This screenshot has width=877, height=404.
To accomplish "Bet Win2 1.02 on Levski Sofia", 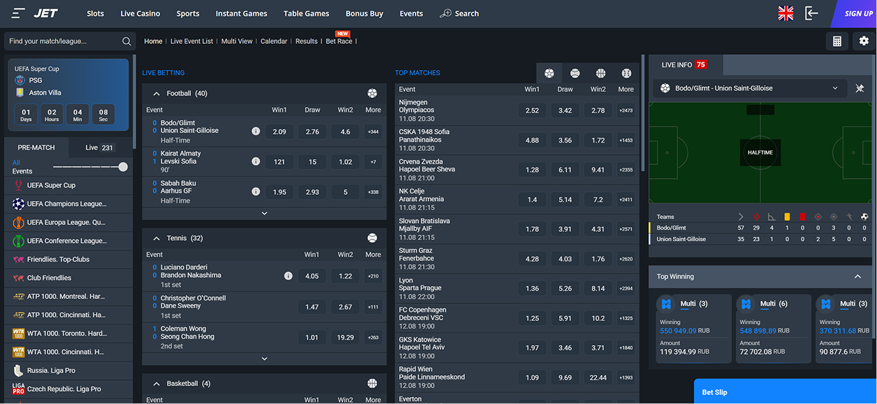I will [x=345, y=162].
